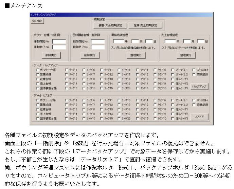Focus 削除終了No. field in ボウラー台帳一括削除
Screen dimensions: 234x189
(59, 47)
